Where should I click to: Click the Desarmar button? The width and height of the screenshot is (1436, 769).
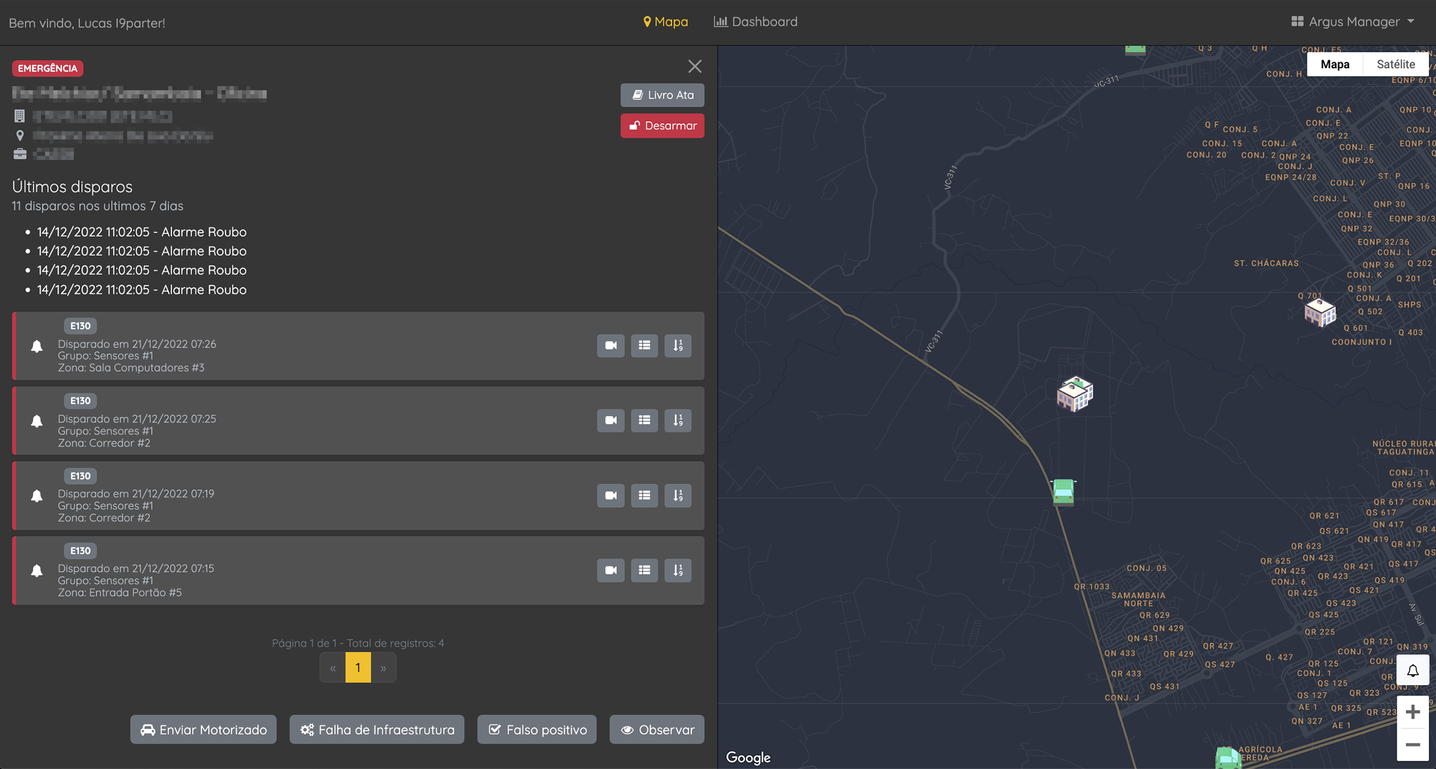662,126
